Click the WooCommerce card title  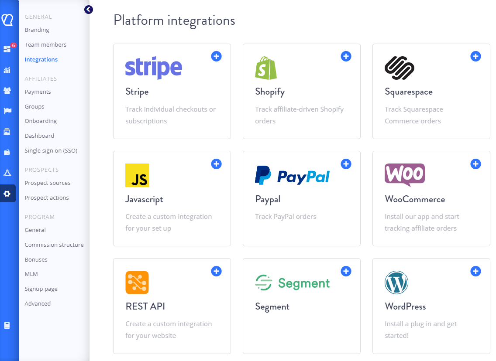(415, 200)
